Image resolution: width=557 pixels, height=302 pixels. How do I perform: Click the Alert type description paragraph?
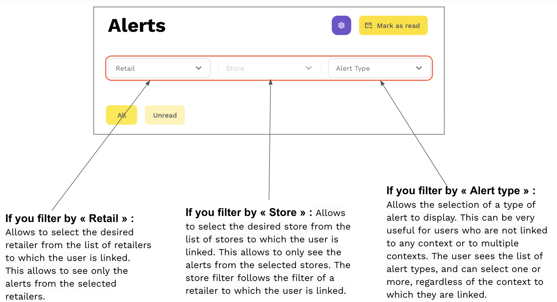coord(465,250)
